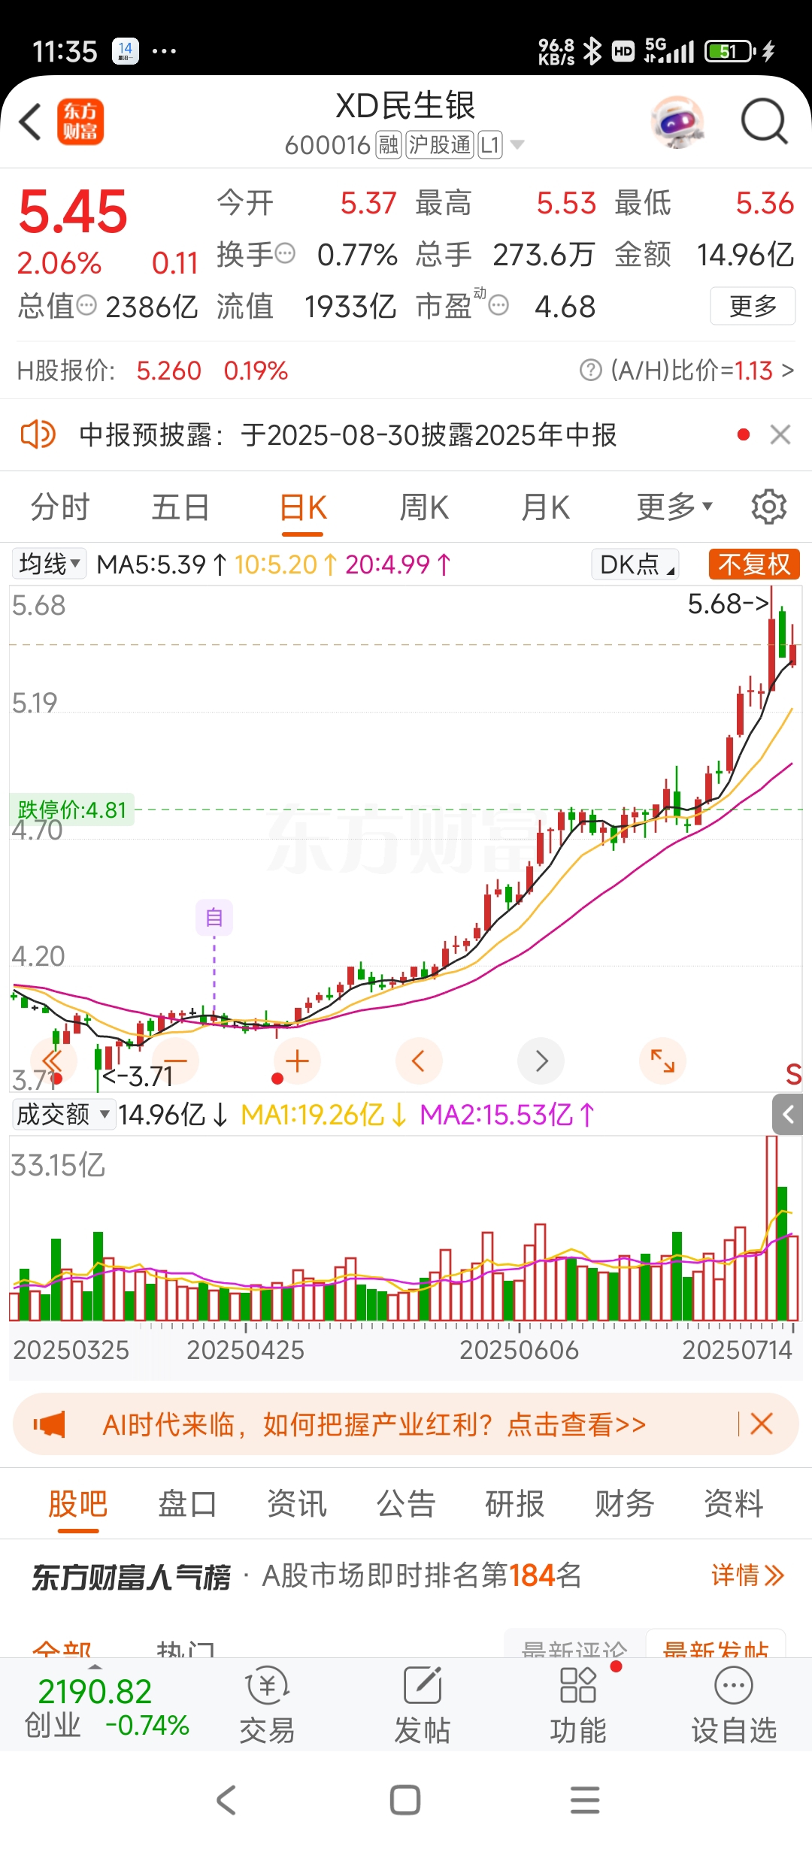
Task: Tap Android home navigation button
Action: (405, 1800)
